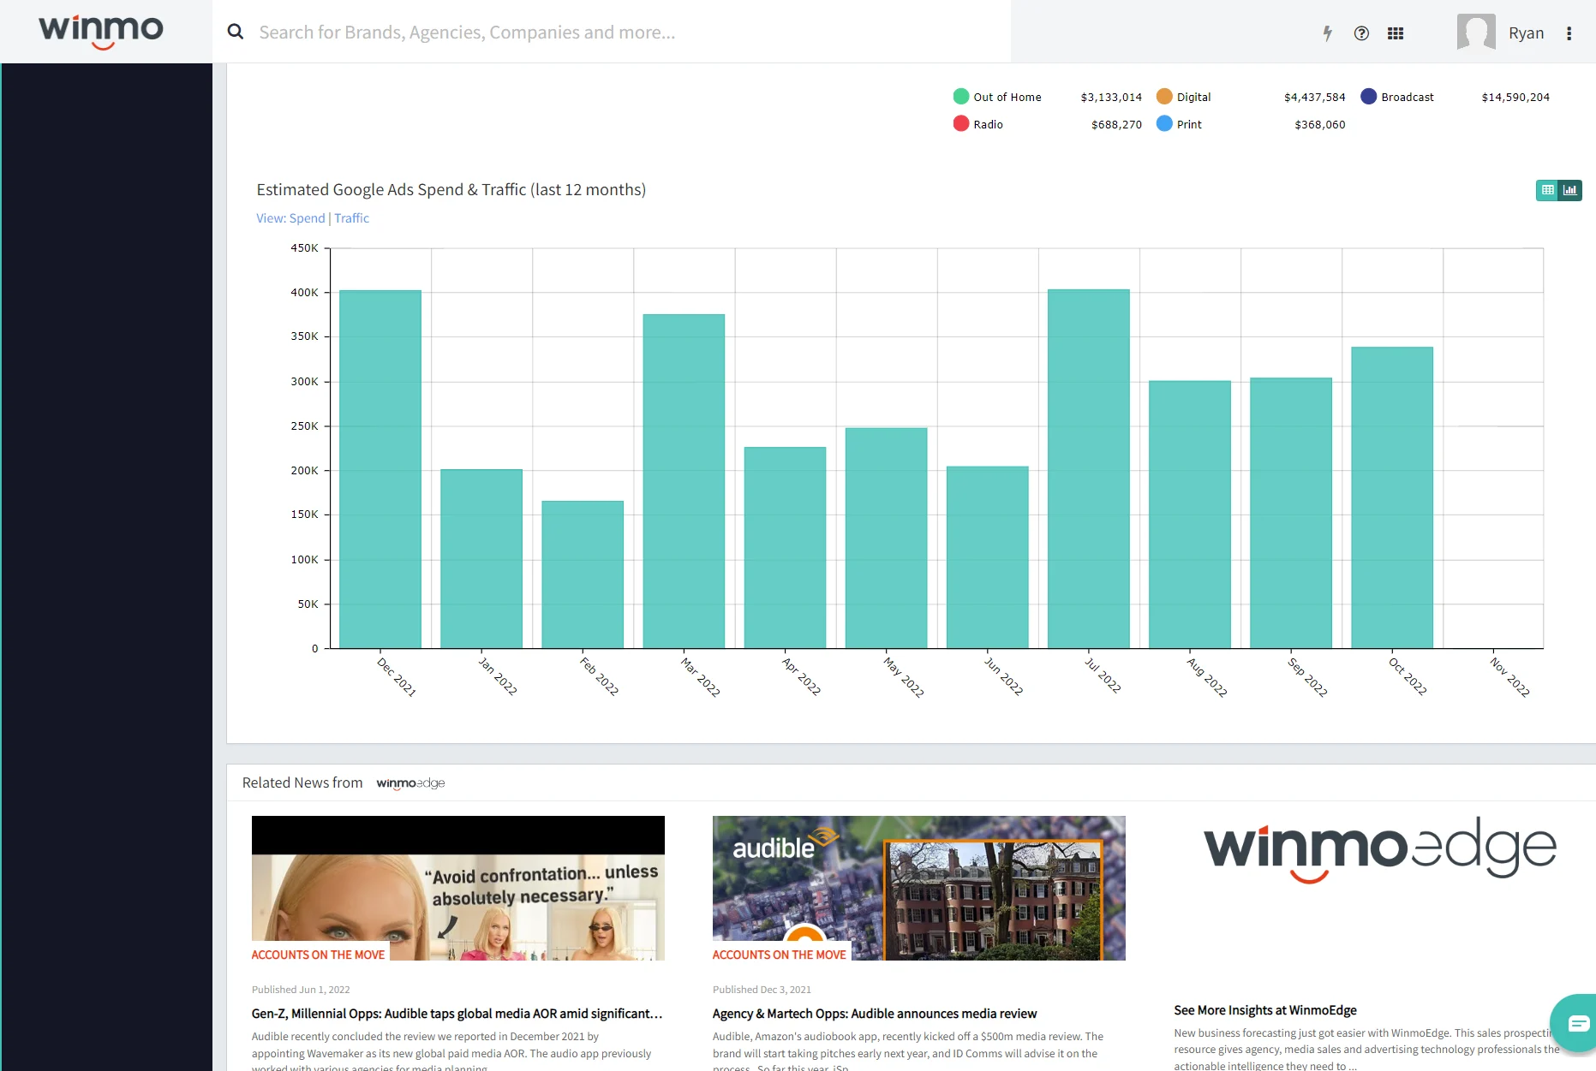Open Gen-Z, Millennial Opps Audible article headline
The height and width of the screenshot is (1071, 1596).
coord(457,1014)
